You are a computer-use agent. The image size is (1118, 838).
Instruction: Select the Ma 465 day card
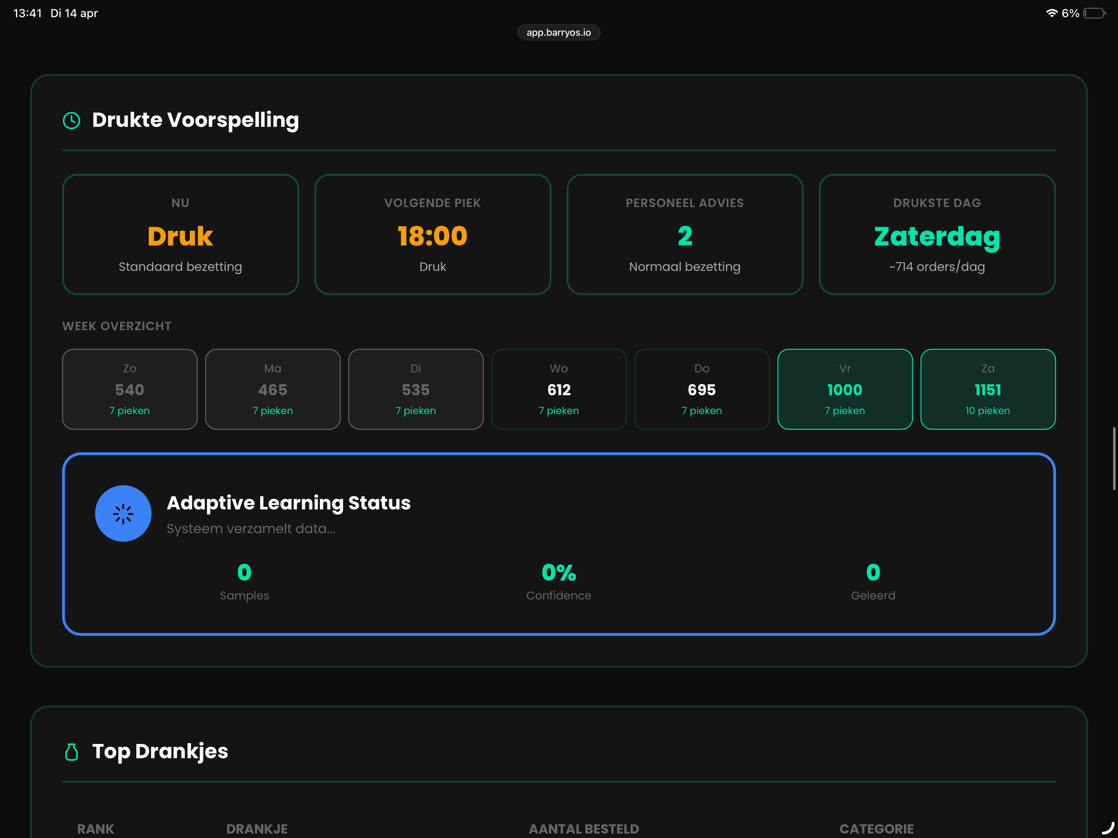(x=273, y=389)
